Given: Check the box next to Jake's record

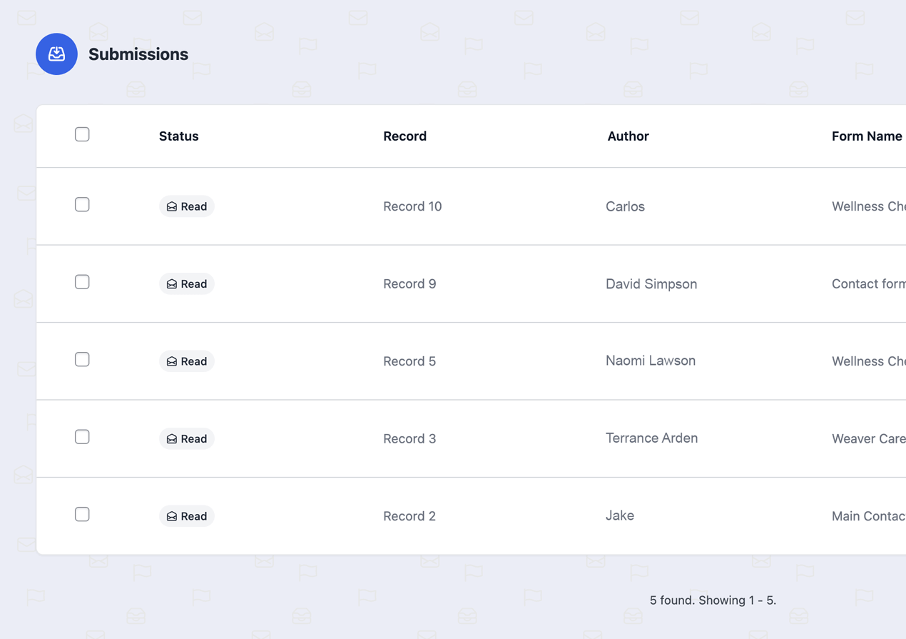Looking at the screenshot, I should pyautogui.click(x=82, y=514).
